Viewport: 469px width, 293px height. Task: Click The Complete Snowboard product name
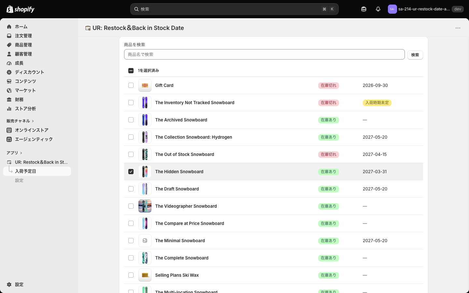click(x=182, y=258)
